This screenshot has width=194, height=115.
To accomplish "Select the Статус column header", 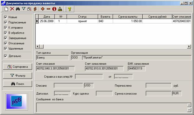I will tap(83, 16).
